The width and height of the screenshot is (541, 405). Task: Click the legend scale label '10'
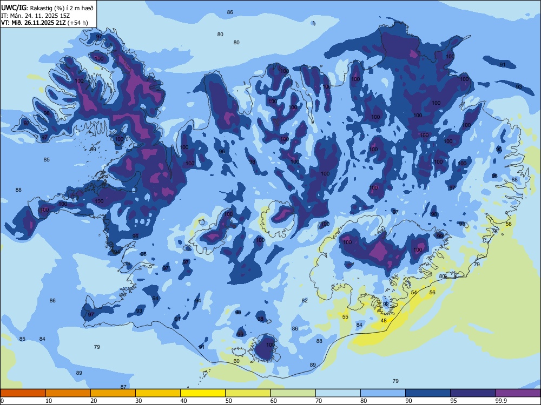tap(49, 401)
